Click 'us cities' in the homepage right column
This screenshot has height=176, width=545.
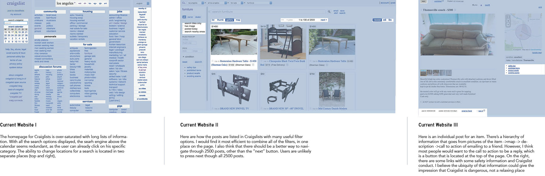pos(142,89)
